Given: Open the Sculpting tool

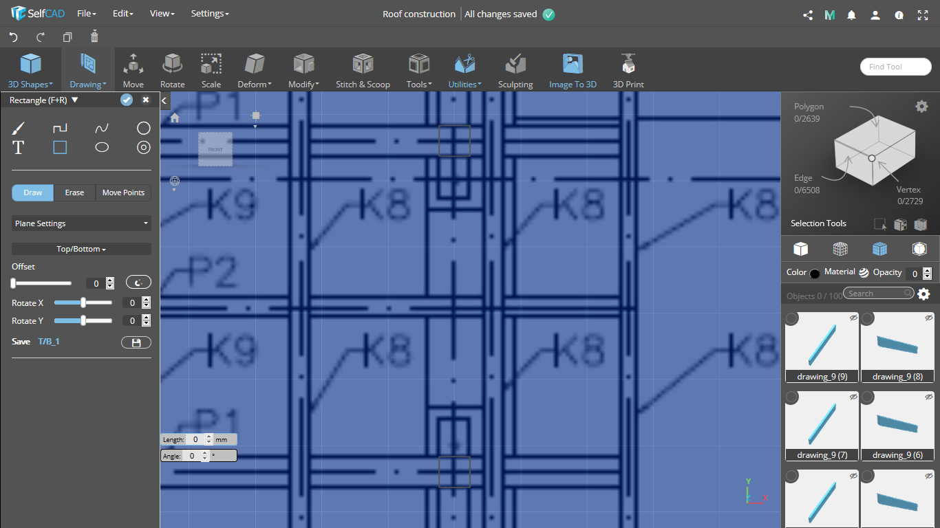Looking at the screenshot, I should [515, 71].
